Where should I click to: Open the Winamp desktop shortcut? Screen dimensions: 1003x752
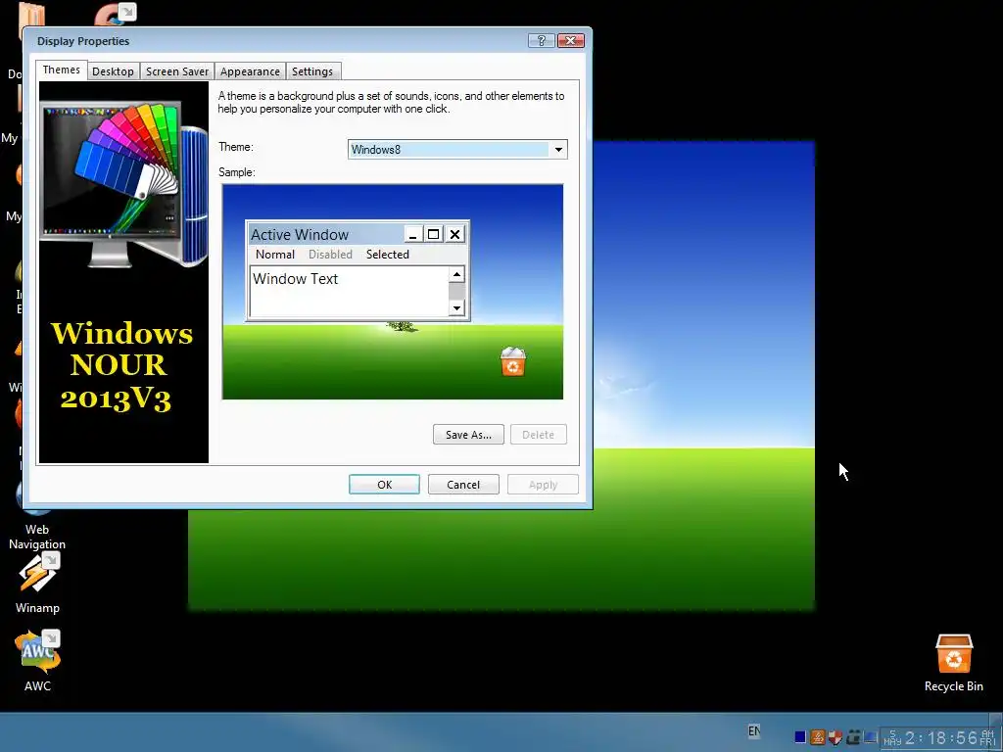pyautogui.click(x=37, y=583)
